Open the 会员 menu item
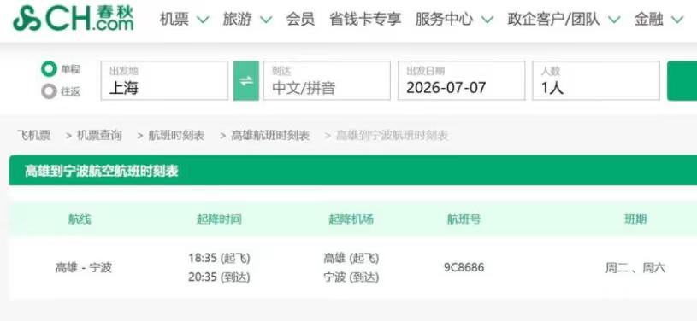Screen dimensions: 697x321 300,19
